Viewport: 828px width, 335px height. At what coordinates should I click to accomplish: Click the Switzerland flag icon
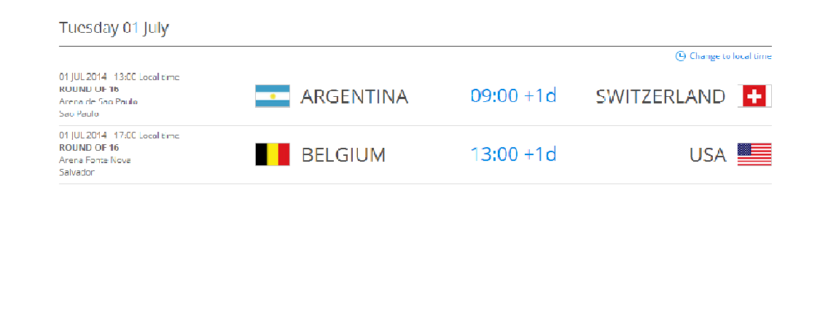click(x=754, y=96)
